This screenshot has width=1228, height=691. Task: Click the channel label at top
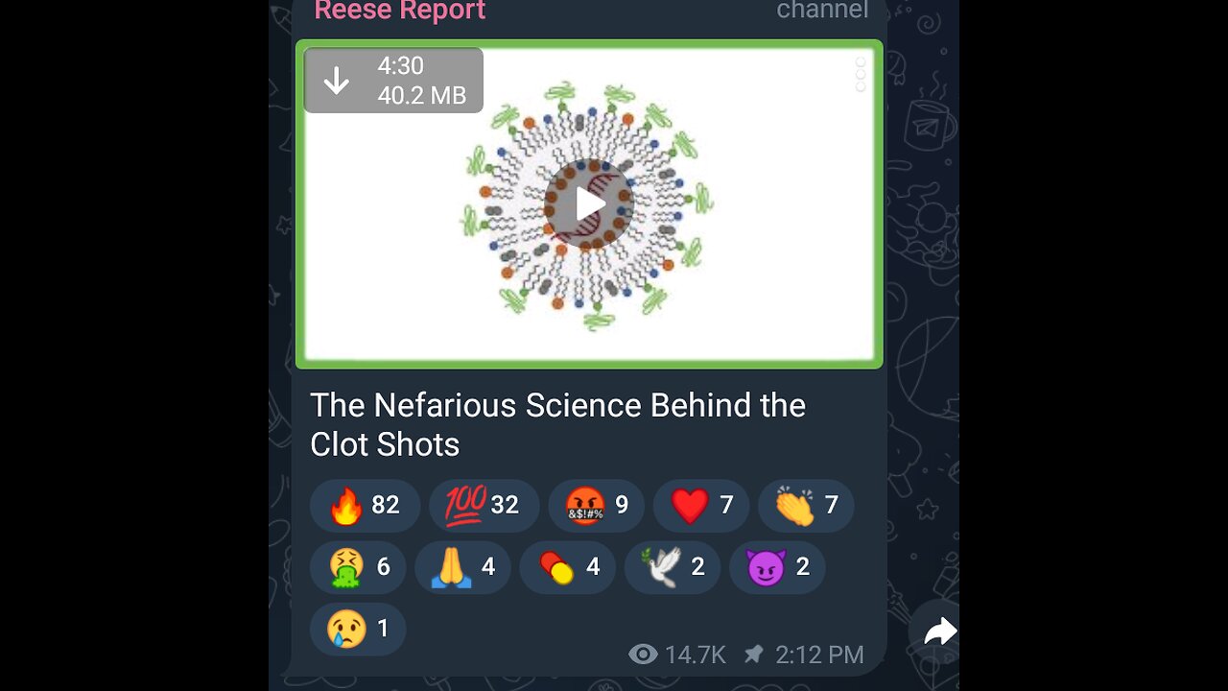click(x=821, y=11)
